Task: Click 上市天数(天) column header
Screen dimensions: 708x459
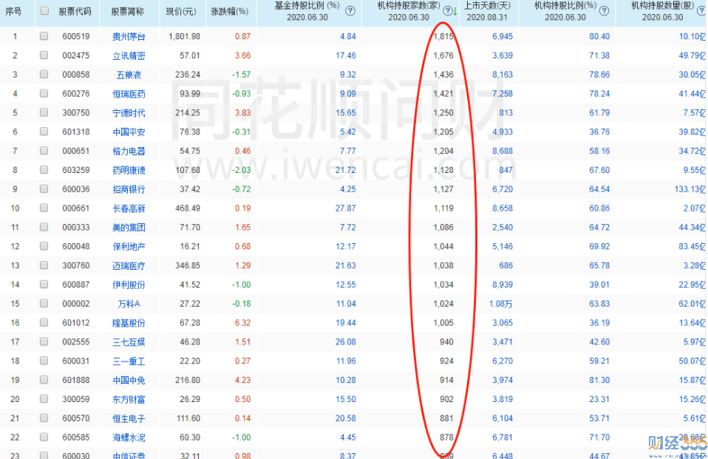Action: tap(487, 6)
